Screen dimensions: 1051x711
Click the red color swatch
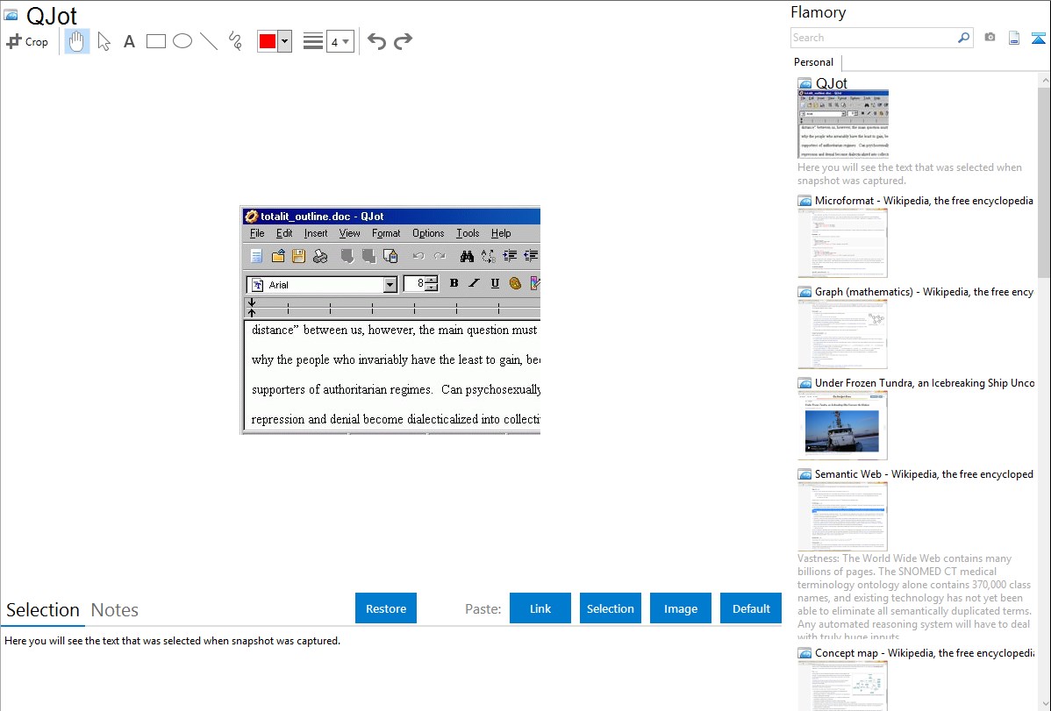pos(268,41)
